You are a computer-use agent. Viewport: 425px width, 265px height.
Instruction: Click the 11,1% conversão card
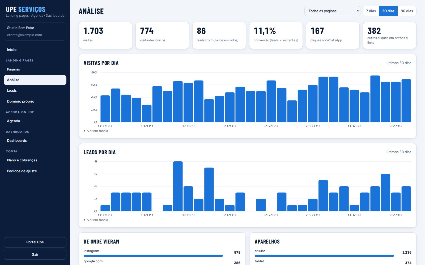[276, 35]
